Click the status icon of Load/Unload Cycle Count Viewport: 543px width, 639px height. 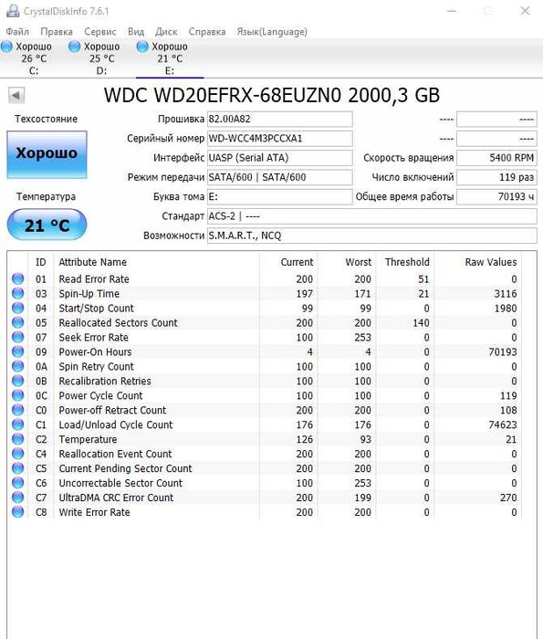pyautogui.click(x=18, y=424)
